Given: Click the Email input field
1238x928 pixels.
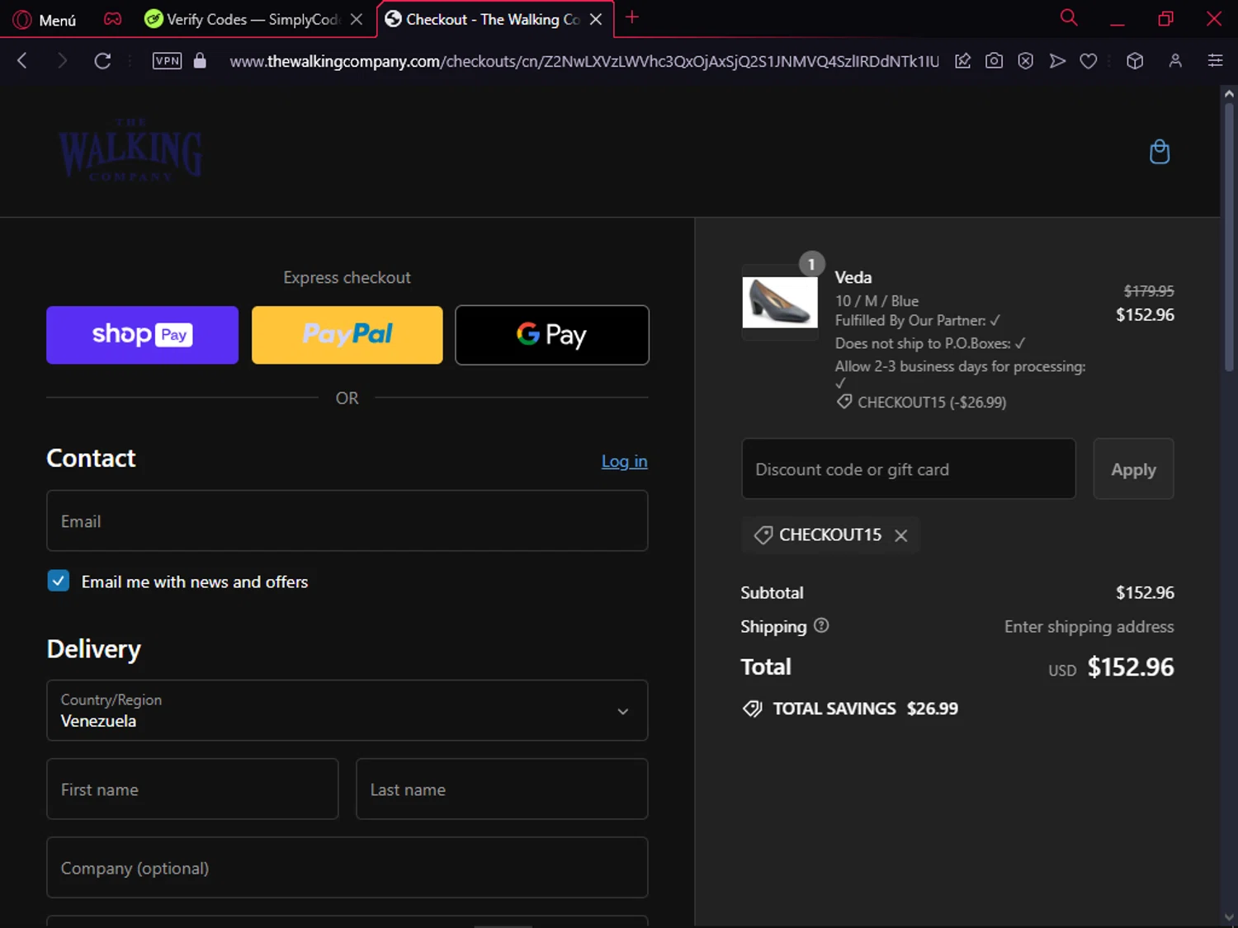Looking at the screenshot, I should [347, 521].
